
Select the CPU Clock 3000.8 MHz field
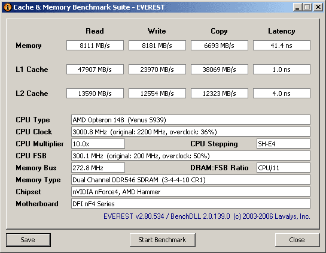[x=191, y=132]
